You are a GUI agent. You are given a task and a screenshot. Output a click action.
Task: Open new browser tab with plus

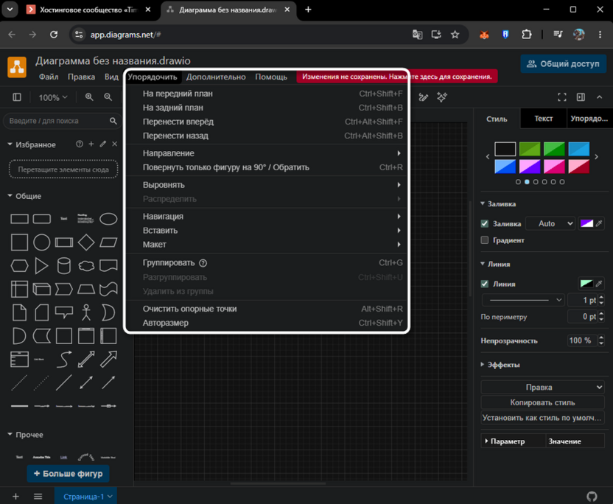(308, 10)
